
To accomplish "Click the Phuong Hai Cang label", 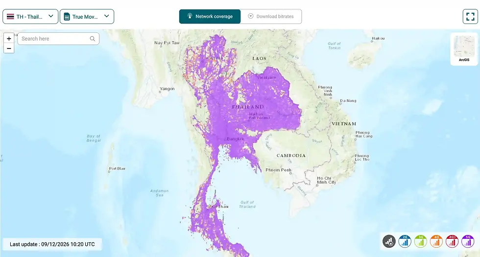I will click(363, 134).
